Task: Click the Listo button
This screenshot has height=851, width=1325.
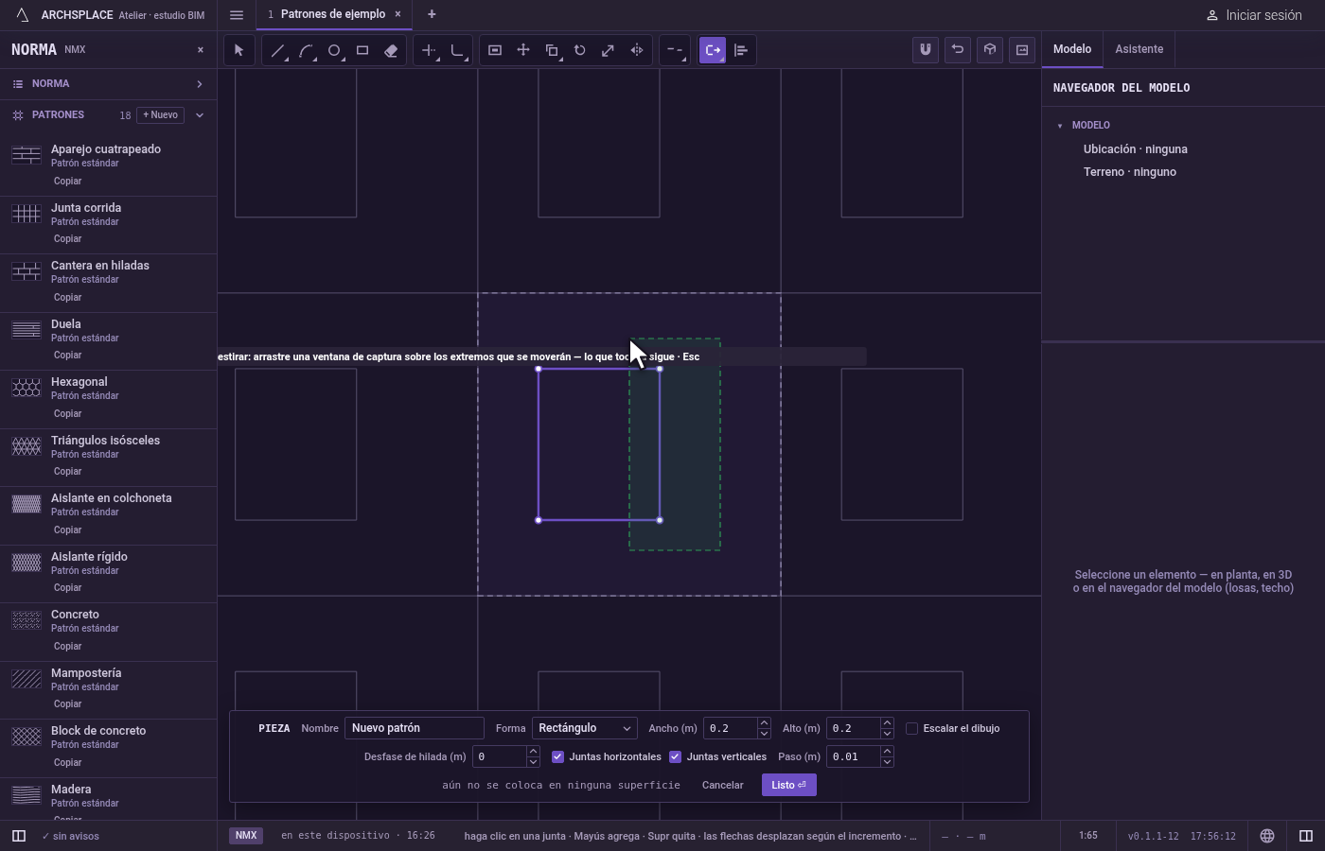Action: click(788, 785)
